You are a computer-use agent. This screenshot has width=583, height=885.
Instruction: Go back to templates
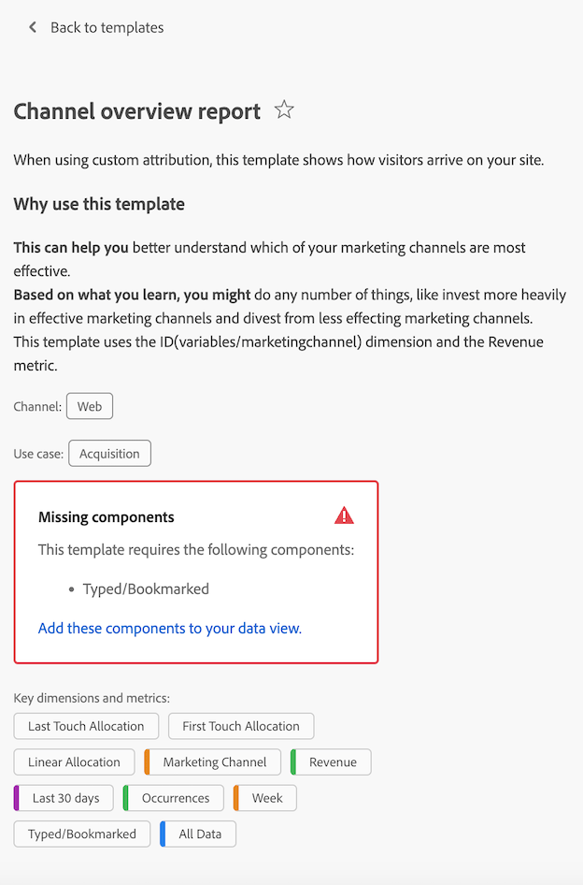point(107,28)
